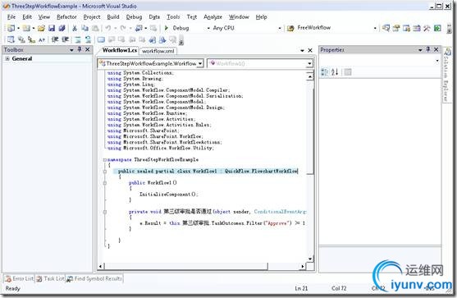Open the Find Symbol Results tab
Image resolution: width=457 pixels, height=298 pixels.
click(94, 279)
